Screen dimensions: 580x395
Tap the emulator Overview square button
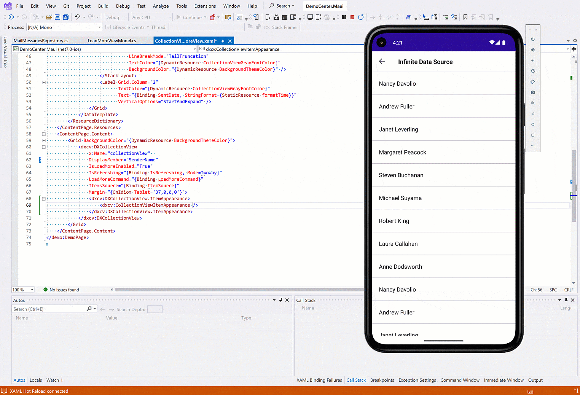pos(533,135)
